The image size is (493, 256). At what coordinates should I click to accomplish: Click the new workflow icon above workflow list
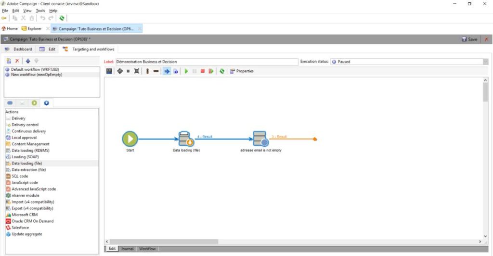point(9,61)
